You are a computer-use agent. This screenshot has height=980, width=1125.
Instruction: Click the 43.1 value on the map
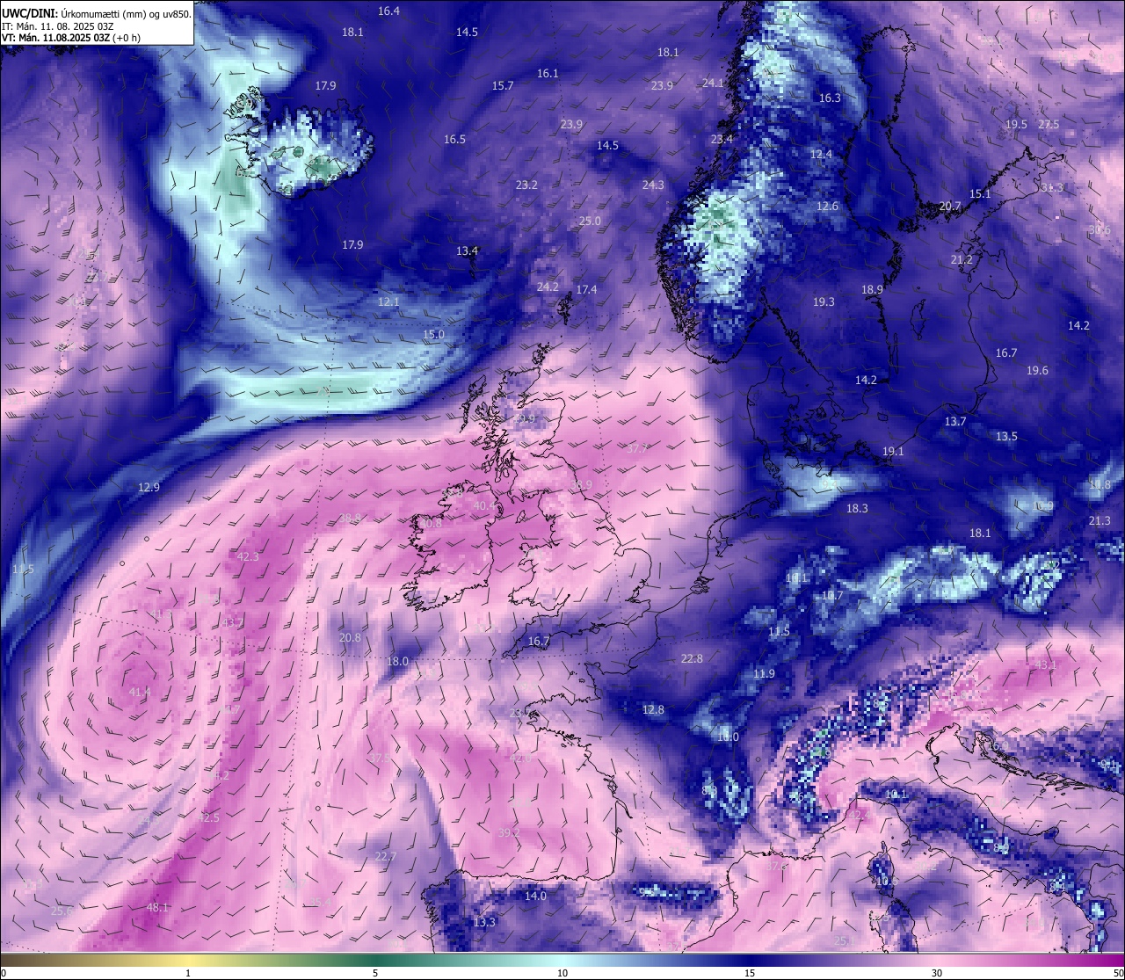[x=1046, y=664]
